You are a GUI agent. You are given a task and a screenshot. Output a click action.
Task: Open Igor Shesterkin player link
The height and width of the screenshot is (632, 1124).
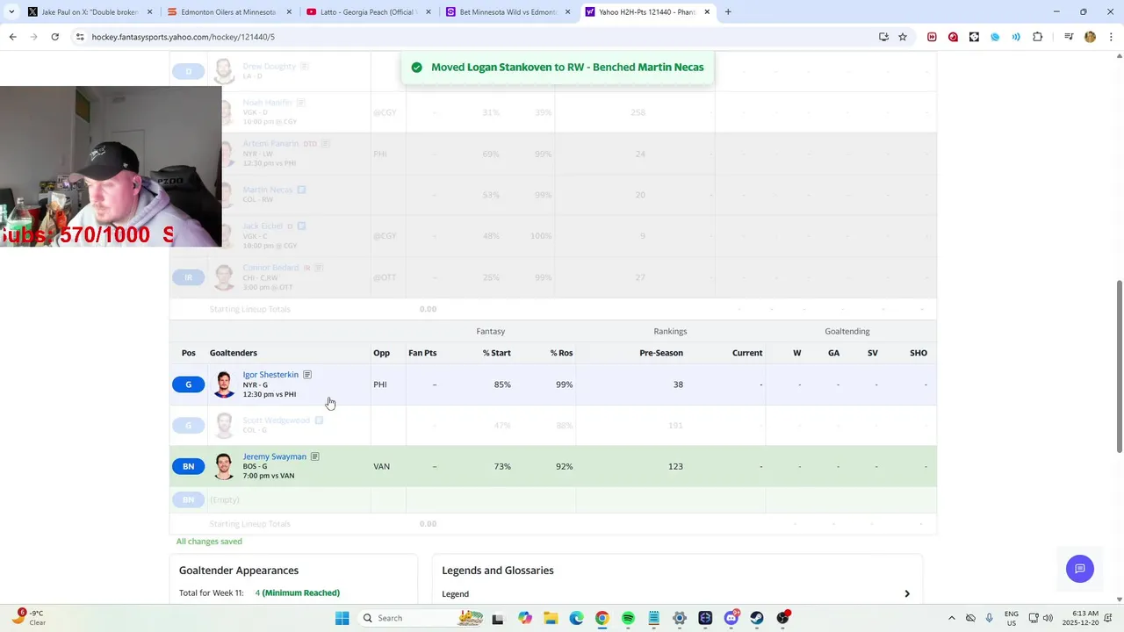coord(270,375)
